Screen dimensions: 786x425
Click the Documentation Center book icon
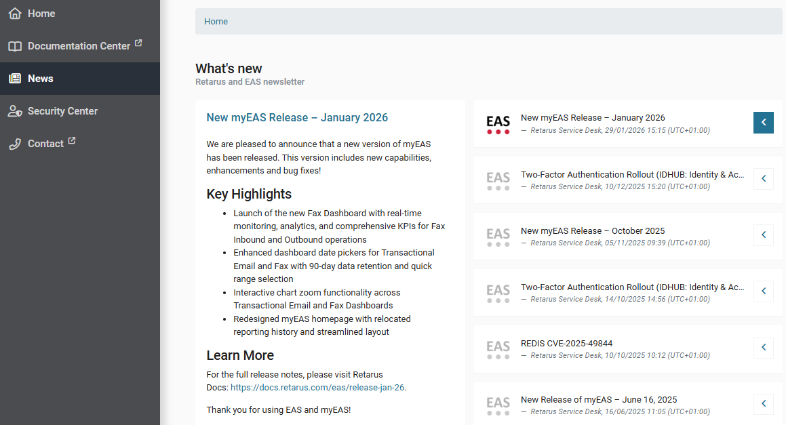(15, 46)
